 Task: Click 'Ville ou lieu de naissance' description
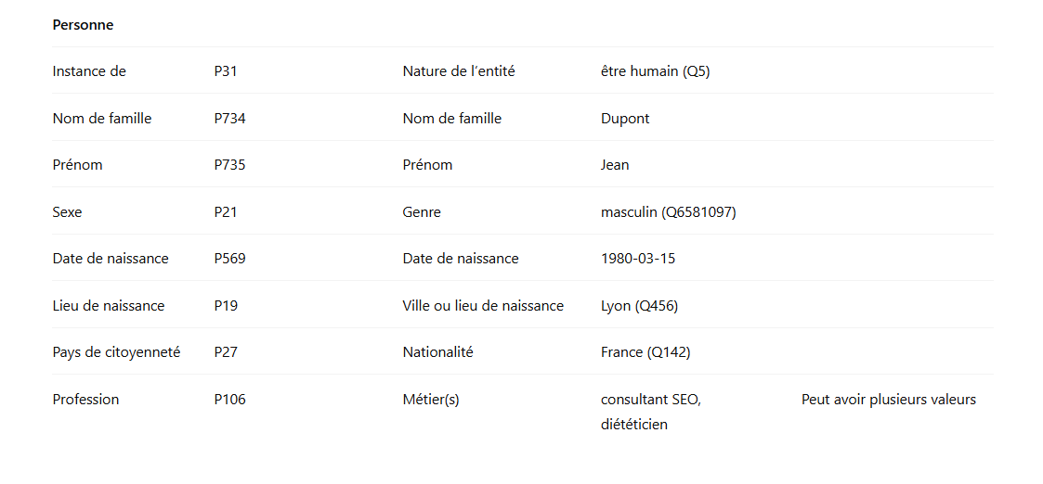(483, 306)
